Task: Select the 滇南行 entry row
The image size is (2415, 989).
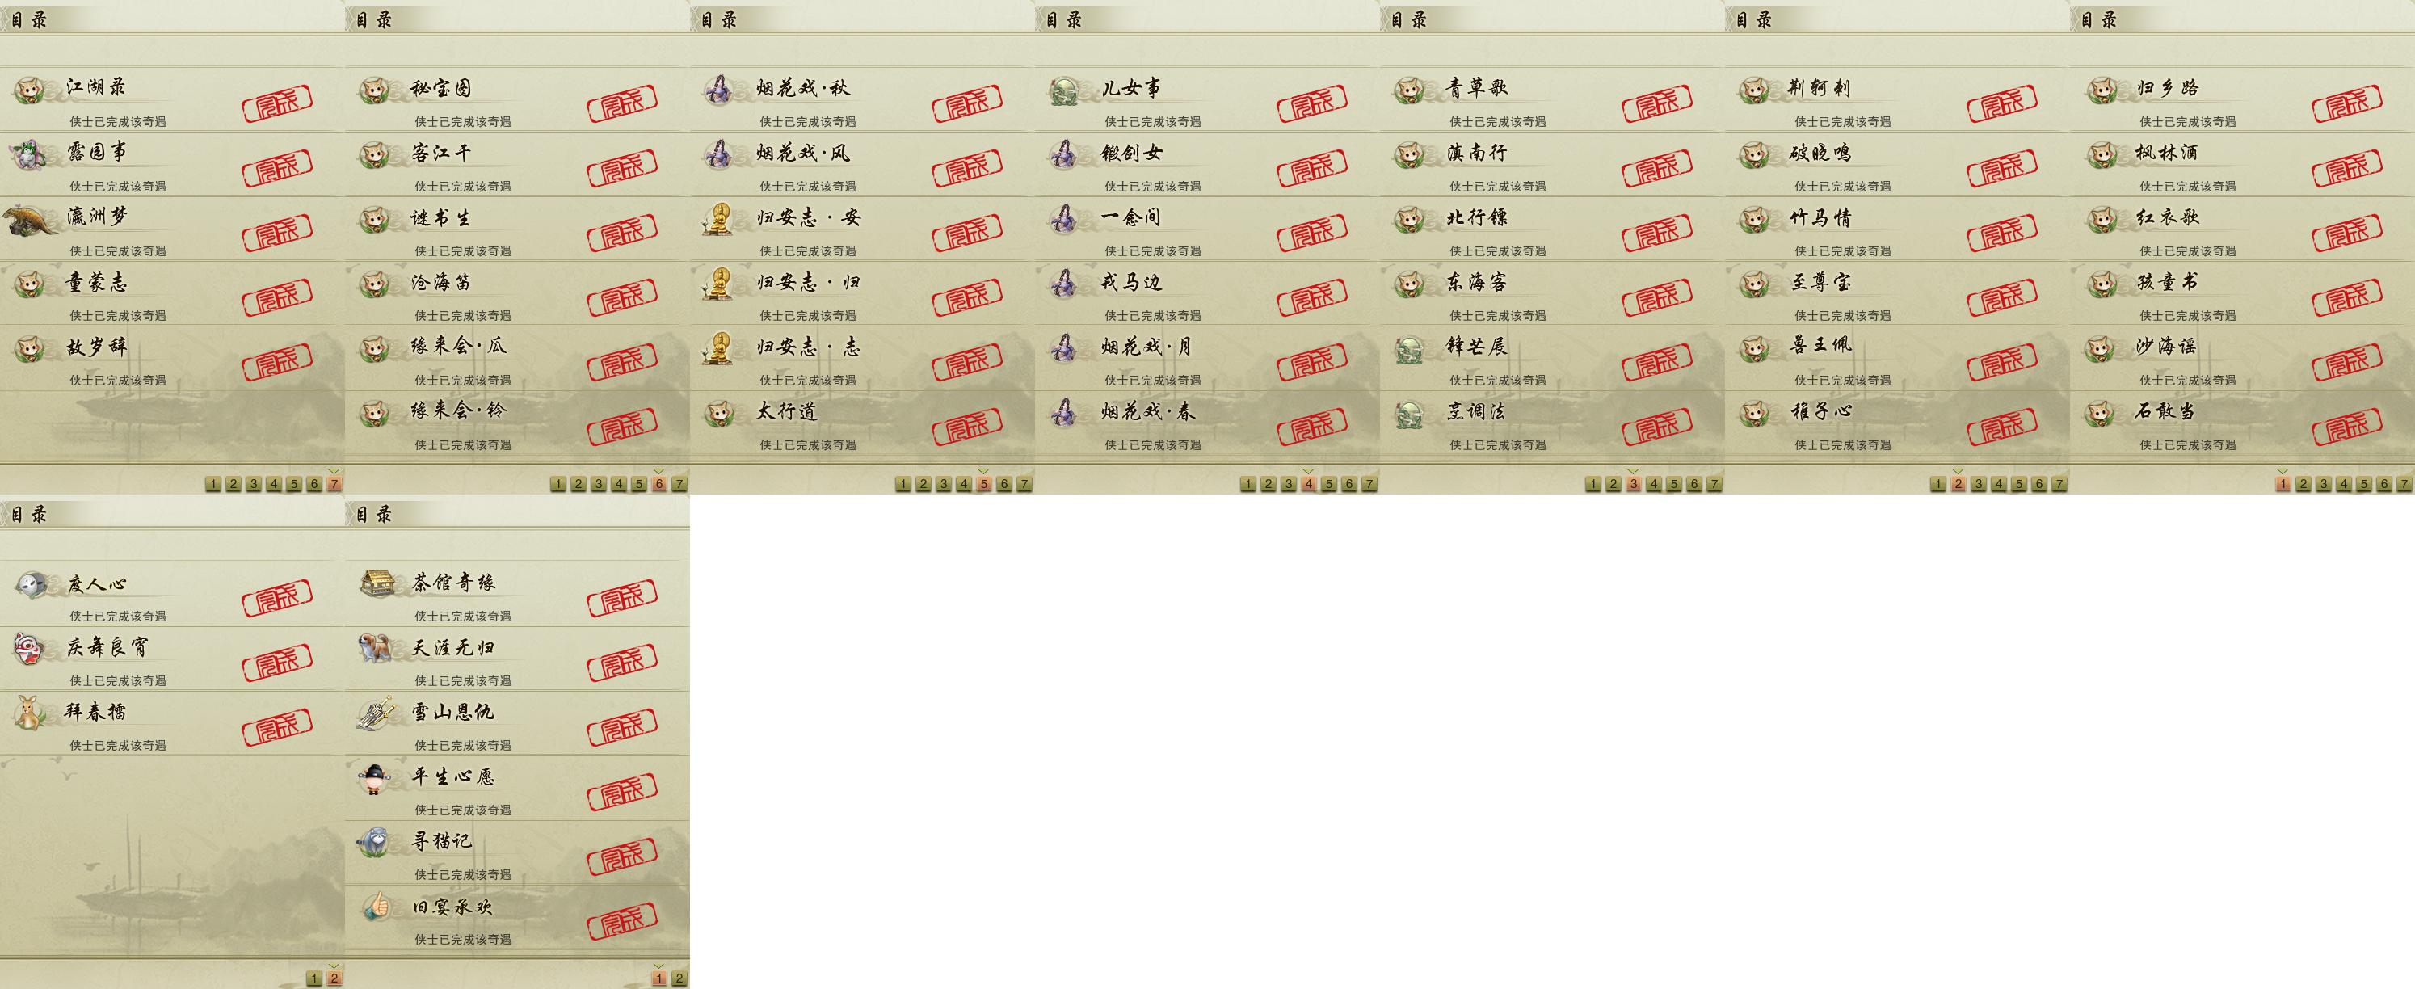Action: pos(1553,164)
